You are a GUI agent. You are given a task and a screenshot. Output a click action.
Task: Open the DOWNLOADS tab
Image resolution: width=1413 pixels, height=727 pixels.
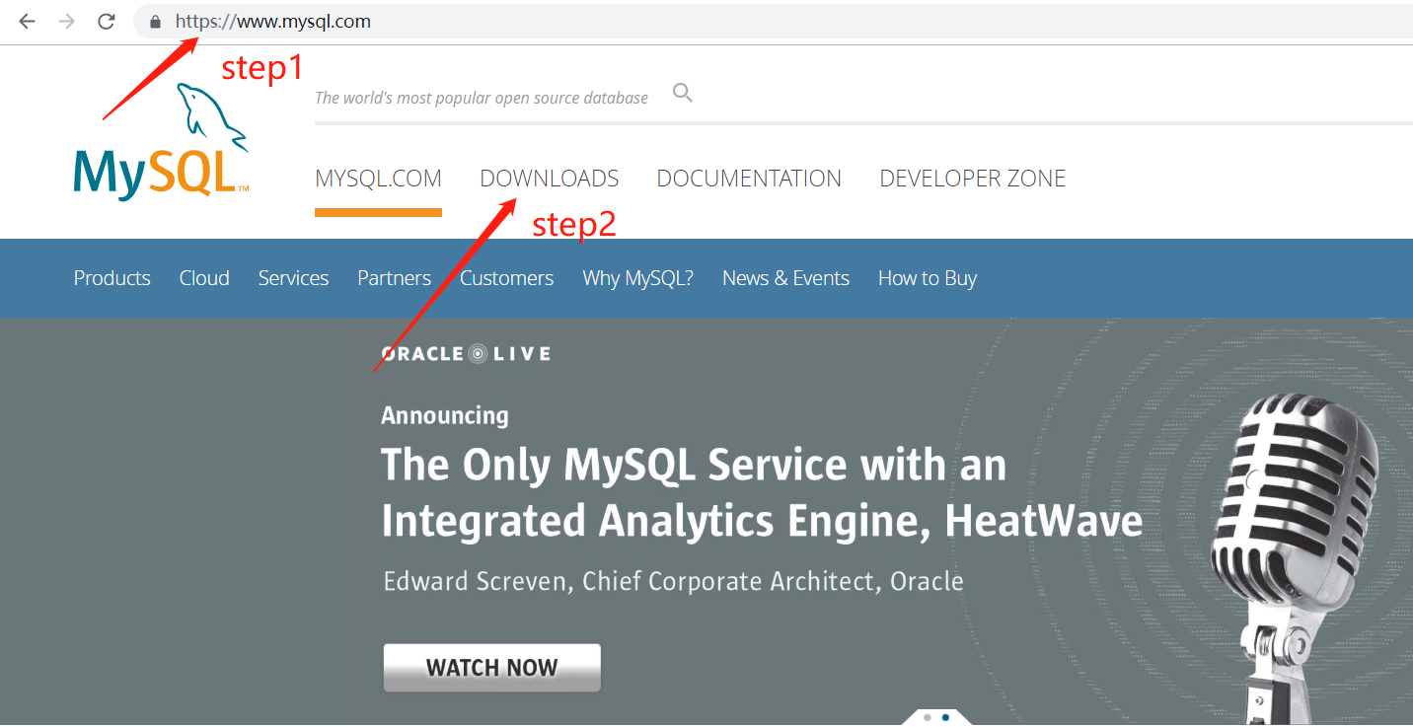point(550,179)
